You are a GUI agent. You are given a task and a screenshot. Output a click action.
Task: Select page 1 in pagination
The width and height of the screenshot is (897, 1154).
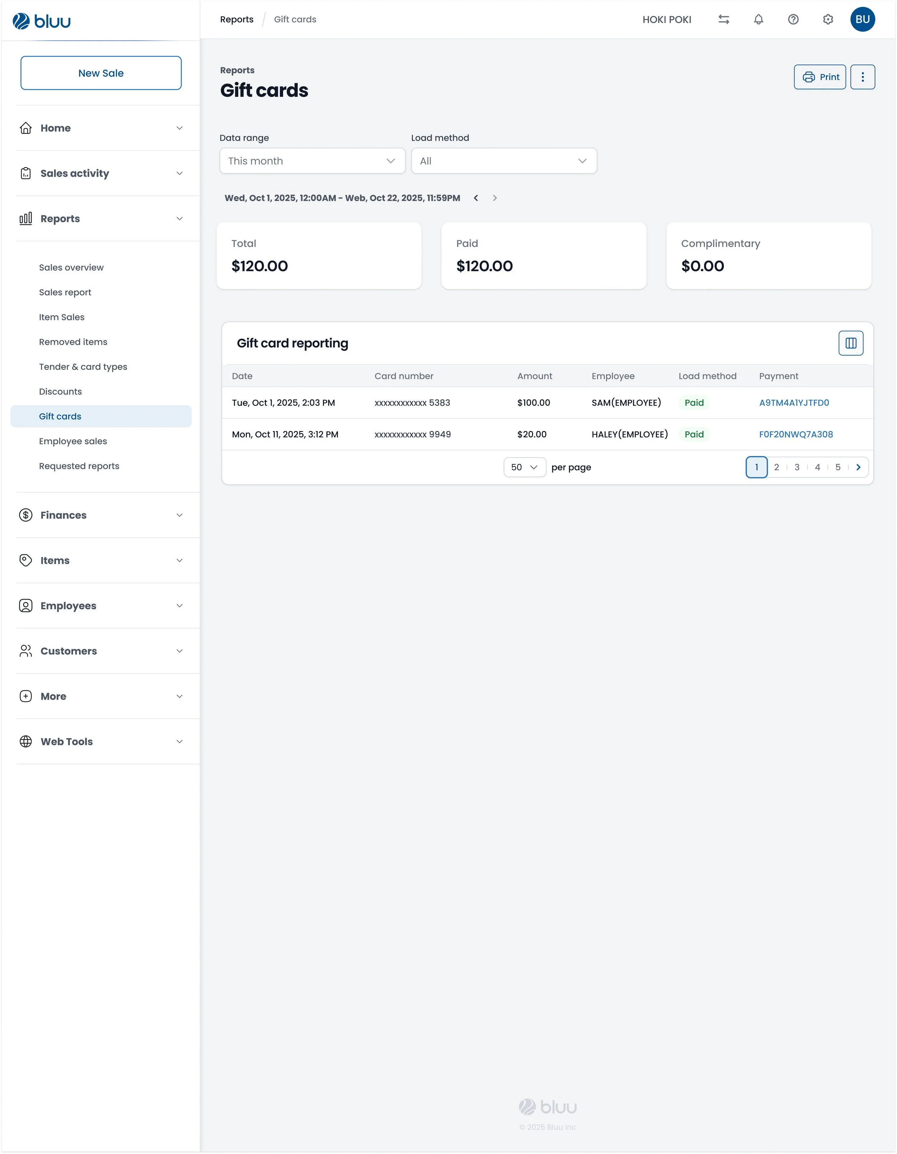click(x=756, y=467)
